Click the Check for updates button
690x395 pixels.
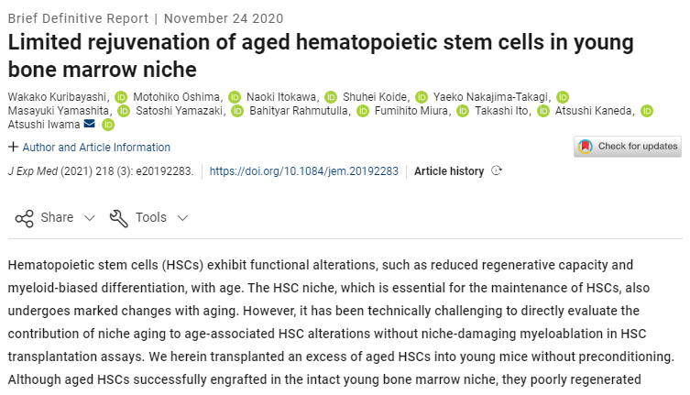click(628, 147)
